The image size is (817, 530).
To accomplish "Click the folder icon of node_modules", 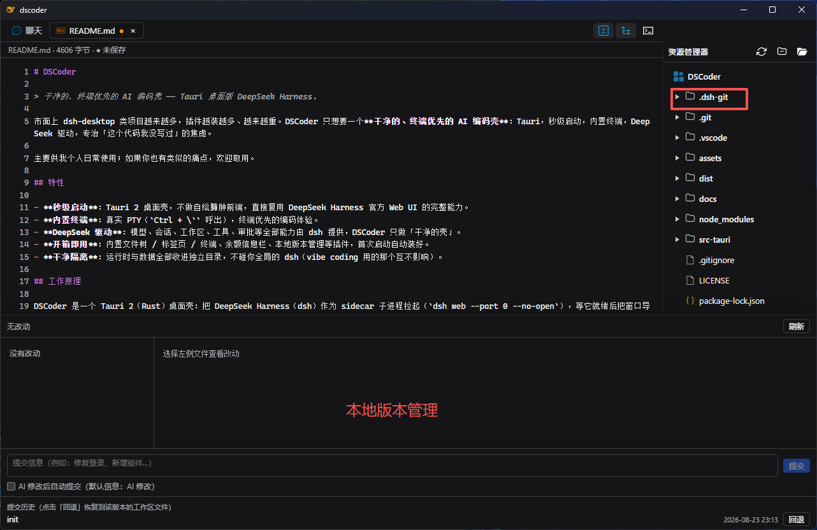I will tap(690, 219).
